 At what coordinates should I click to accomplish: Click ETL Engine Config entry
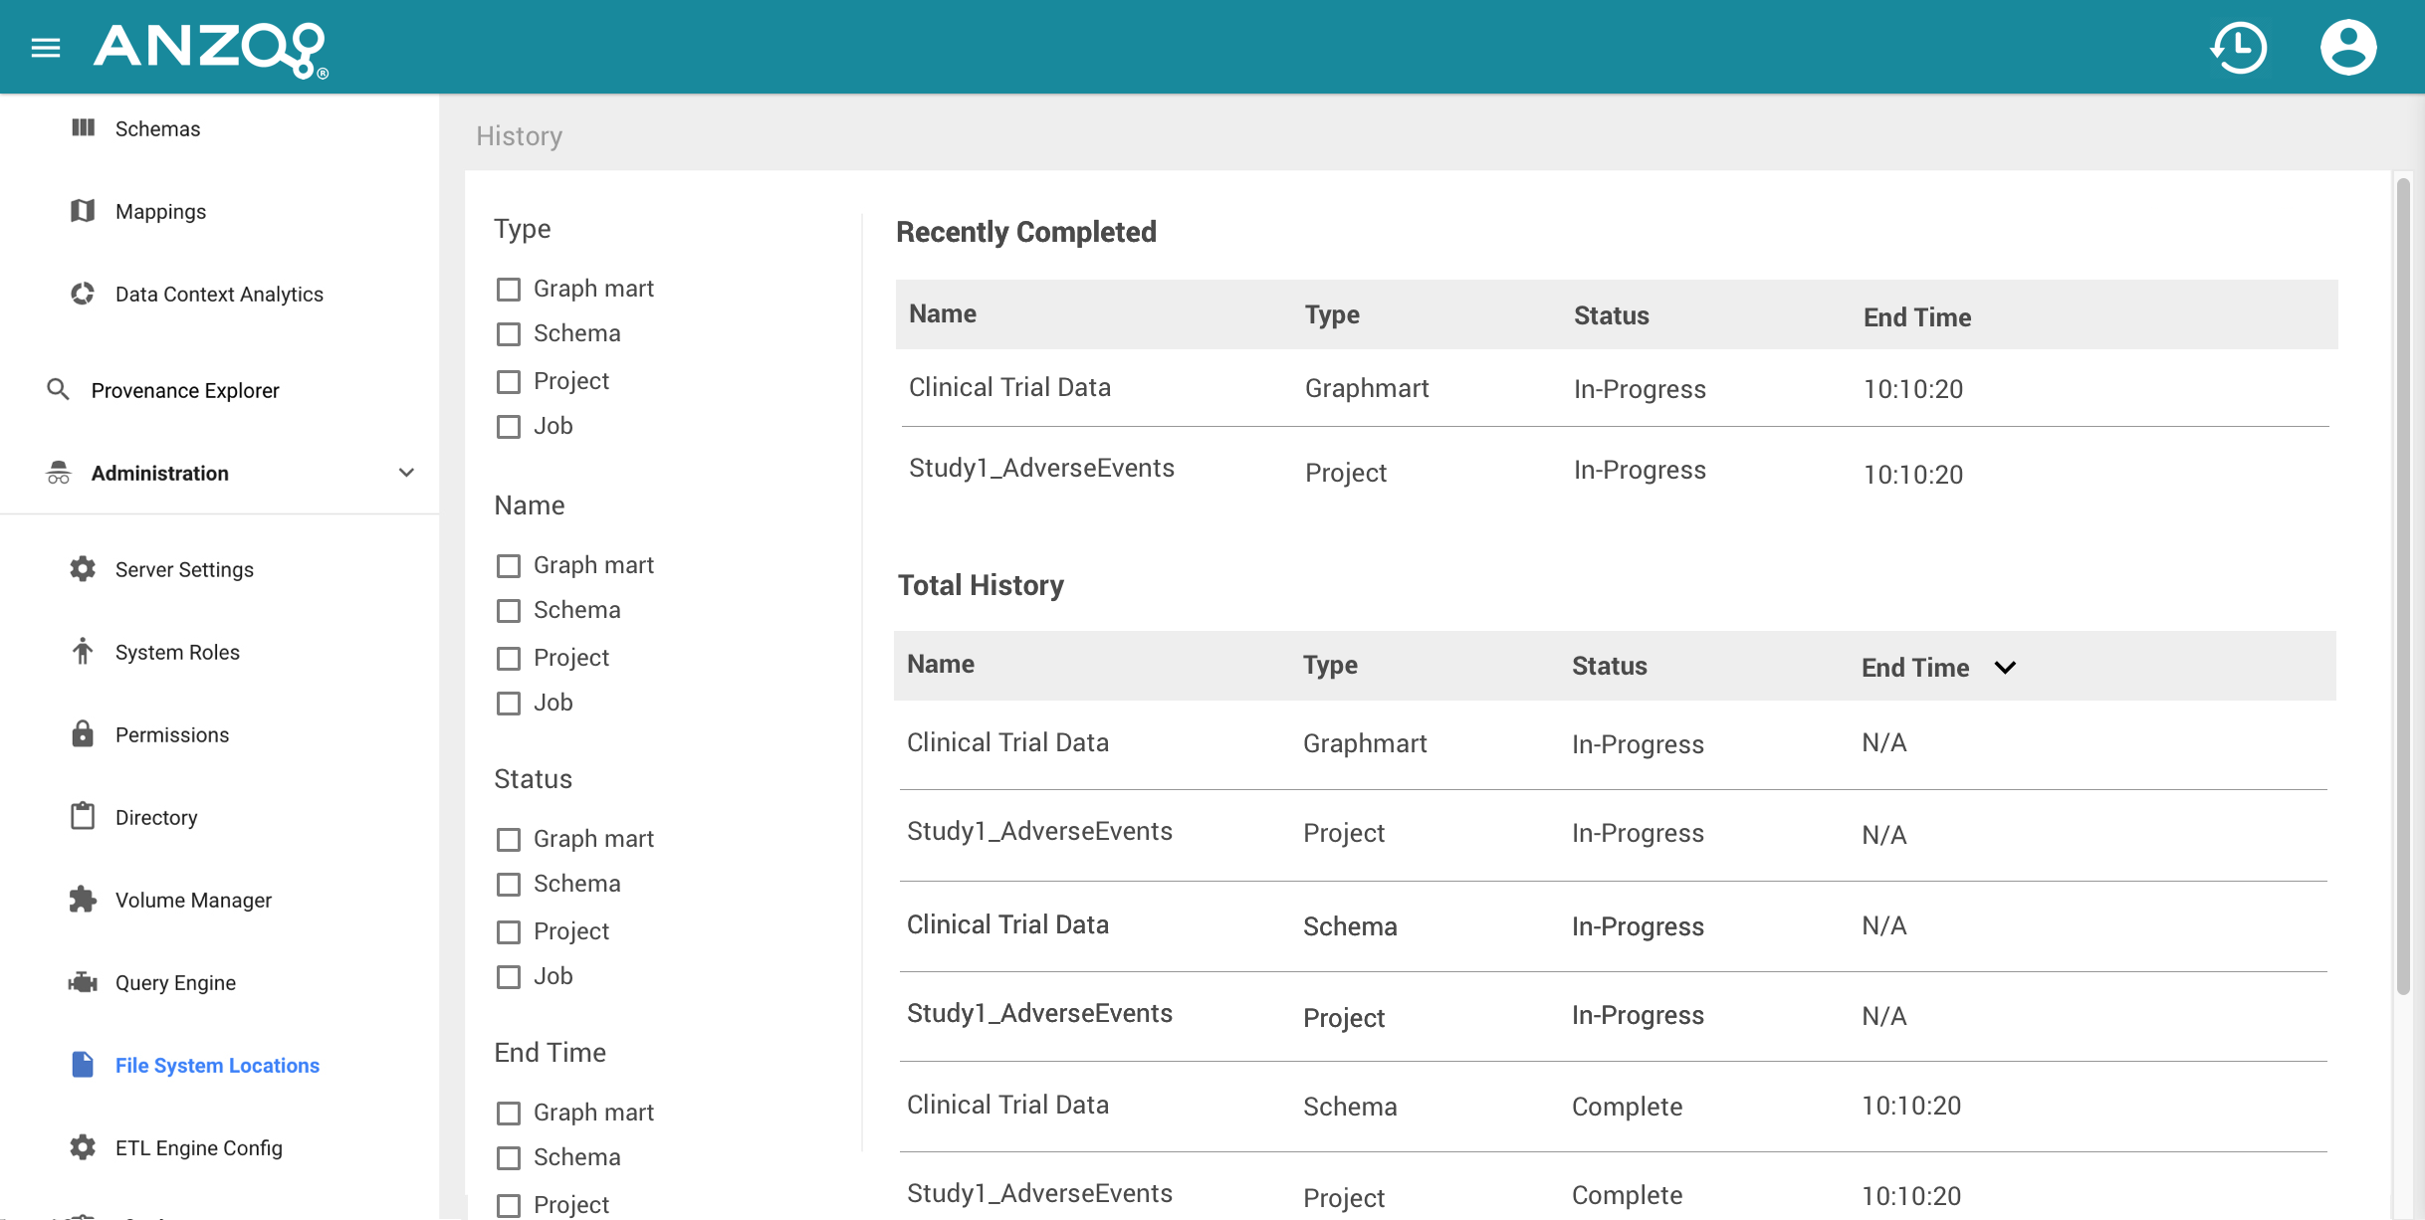198,1147
